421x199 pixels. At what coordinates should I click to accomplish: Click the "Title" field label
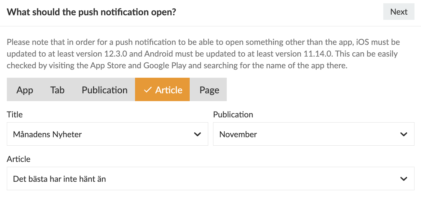[x=15, y=114]
